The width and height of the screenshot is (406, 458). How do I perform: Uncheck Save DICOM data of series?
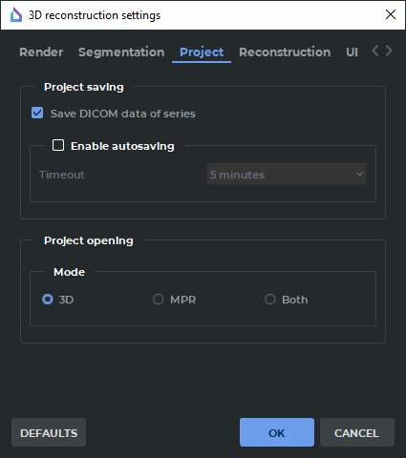37,113
